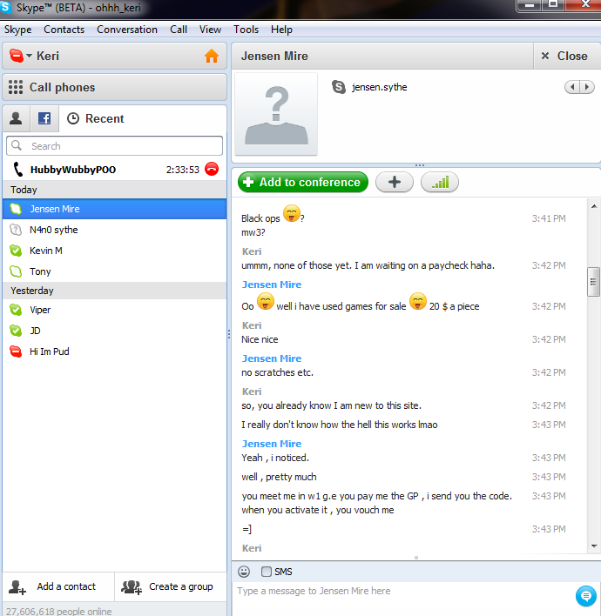The height and width of the screenshot is (616, 601).
Task: Click the jensen.sythe Skype icon
Action: pos(338,87)
